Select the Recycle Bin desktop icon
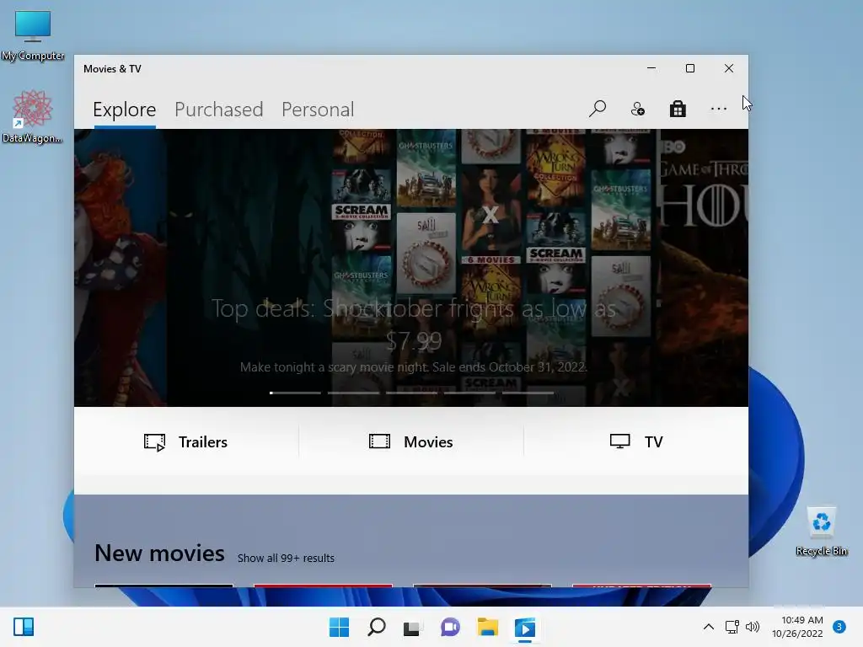 click(822, 531)
